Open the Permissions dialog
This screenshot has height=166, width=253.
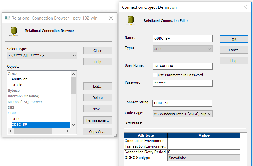pyautogui.click(x=97, y=120)
